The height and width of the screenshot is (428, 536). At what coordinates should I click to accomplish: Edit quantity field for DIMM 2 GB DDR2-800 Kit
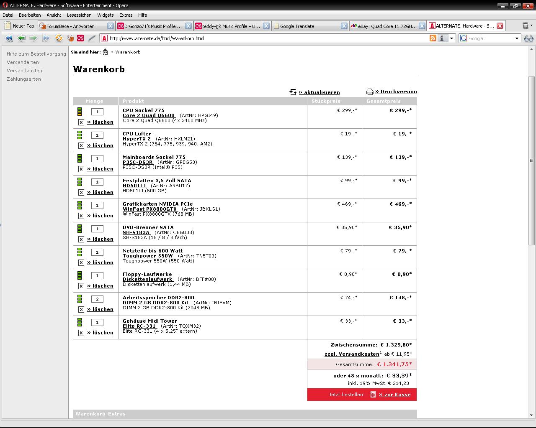coord(97,299)
